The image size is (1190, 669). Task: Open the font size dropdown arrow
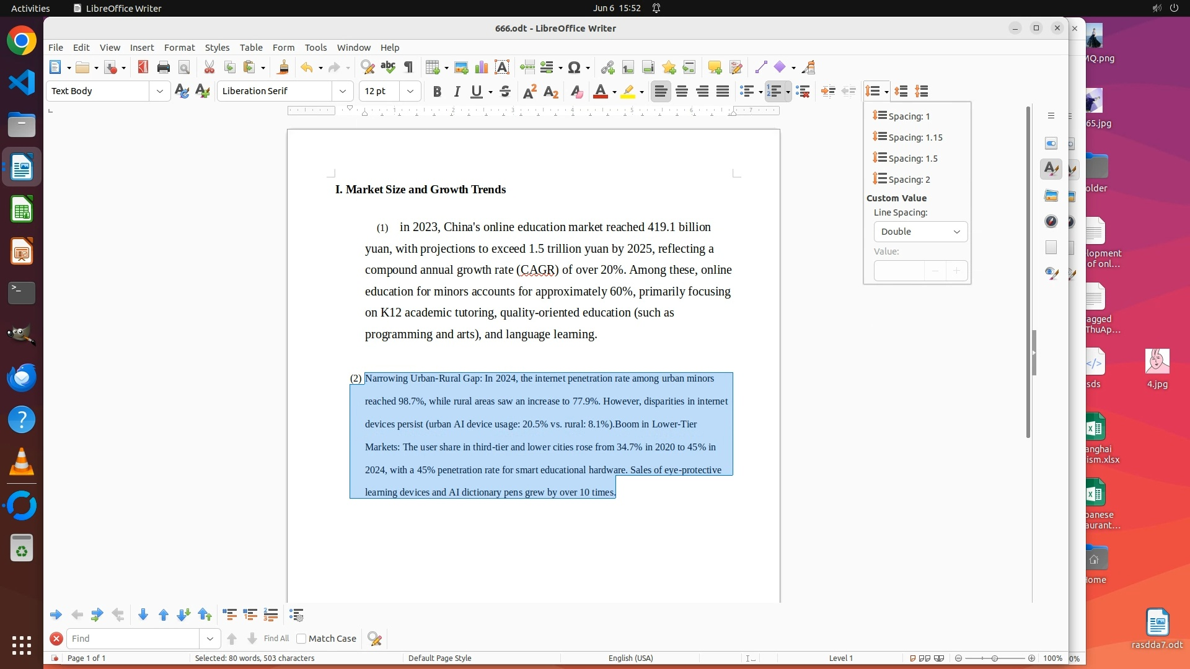410,92
